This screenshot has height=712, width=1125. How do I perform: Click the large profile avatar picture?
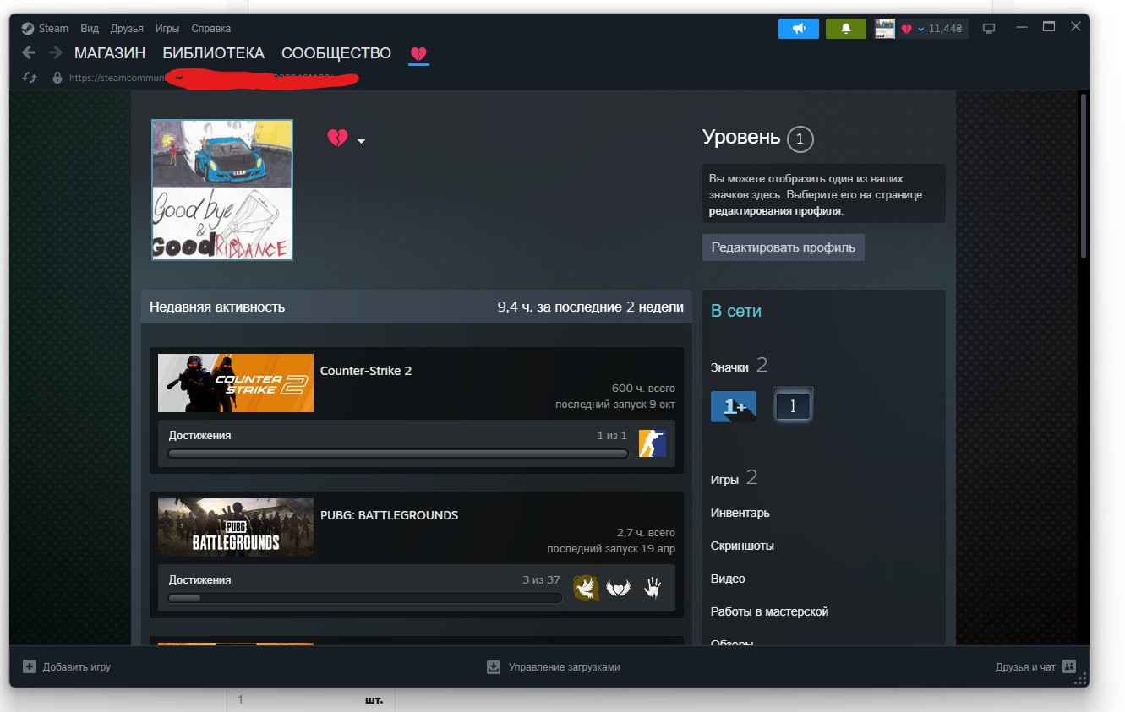coord(222,190)
